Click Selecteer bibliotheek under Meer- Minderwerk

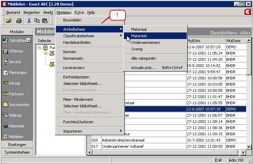[x=89, y=106]
